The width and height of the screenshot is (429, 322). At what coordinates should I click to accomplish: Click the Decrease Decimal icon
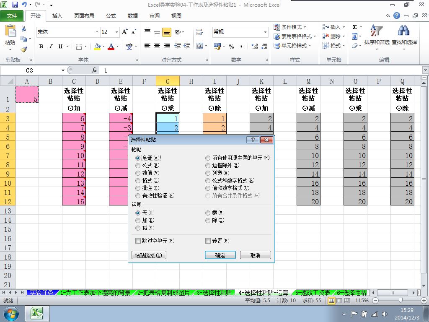click(264, 46)
